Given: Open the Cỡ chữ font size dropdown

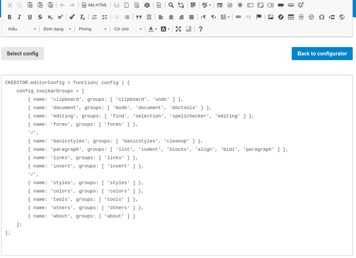Looking at the screenshot, I should tap(128, 29).
